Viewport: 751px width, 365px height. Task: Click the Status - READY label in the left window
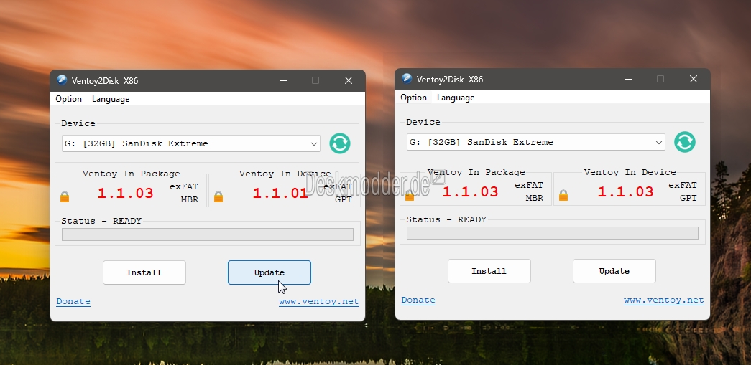pyautogui.click(x=101, y=221)
